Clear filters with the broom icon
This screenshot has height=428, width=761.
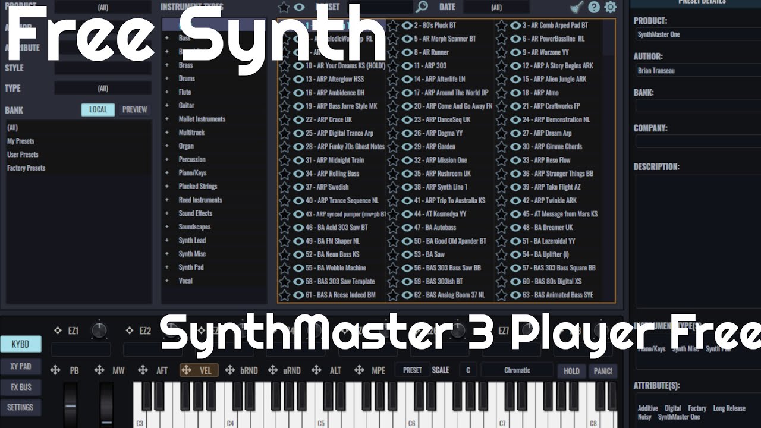[577, 7]
